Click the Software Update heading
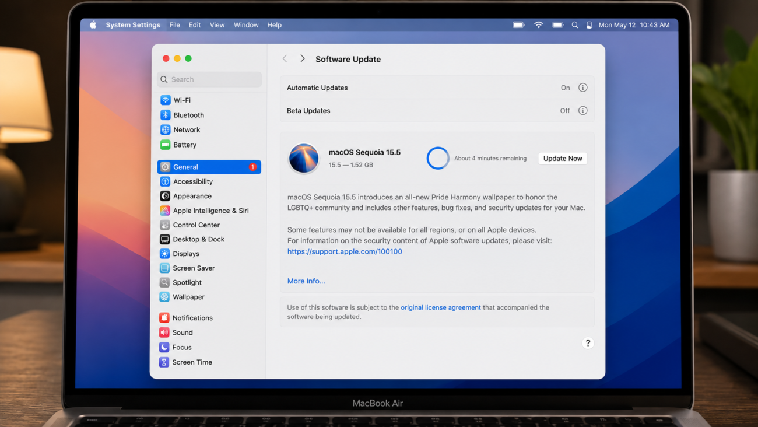 click(x=348, y=59)
